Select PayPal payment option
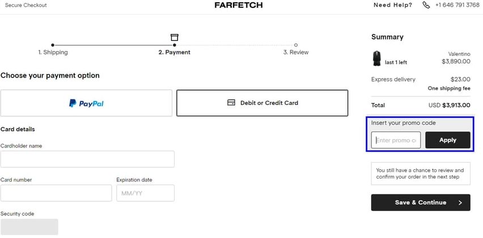483x238 pixels. pos(86,103)
